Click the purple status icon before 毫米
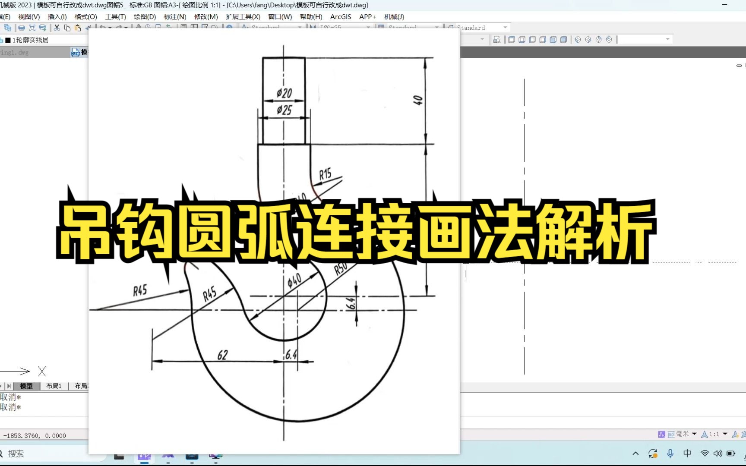Screen dimensions: 746x466 (x=661, y=434)
